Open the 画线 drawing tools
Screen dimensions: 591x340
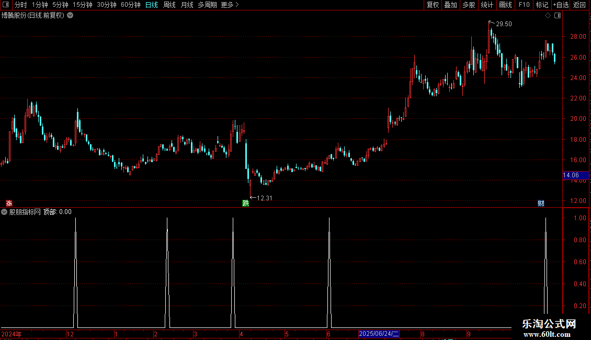pyautogui.click(x=505, y=5)
